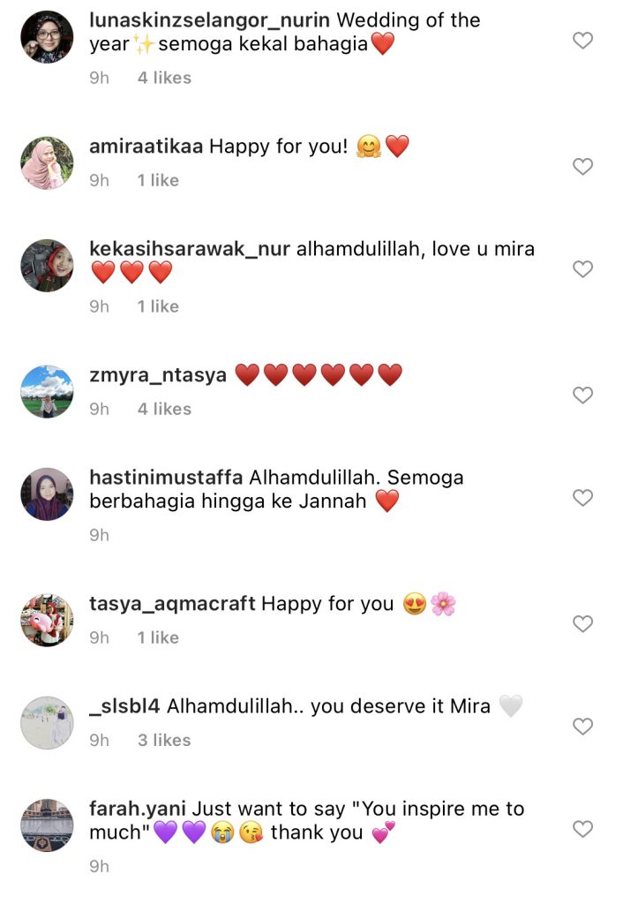Like kekasihsarawak_nur's alhamdulillah comment
Image resolution: width=630 pixels, height=904 pixels.
coord(582,269)
